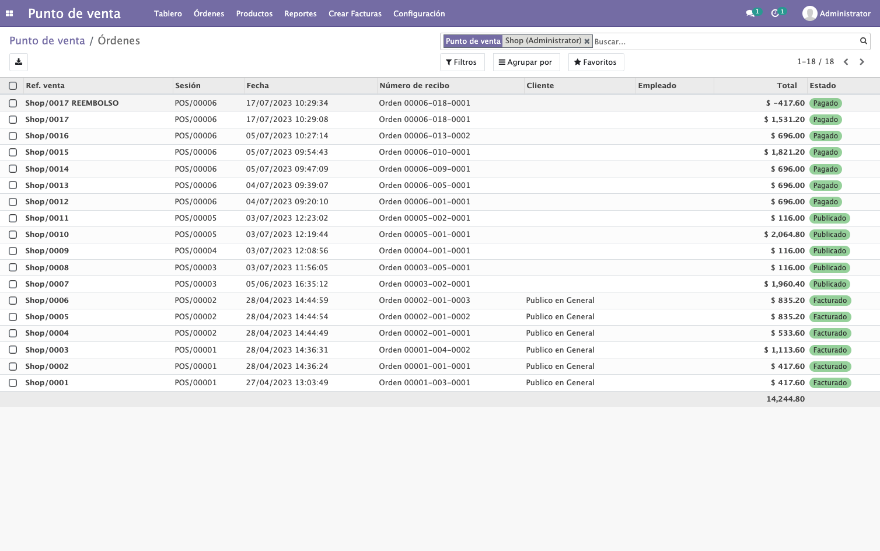The image size is (880, 551).
Task: Click the Pagado status of Shop/0014
Action: tap(826, 169)
